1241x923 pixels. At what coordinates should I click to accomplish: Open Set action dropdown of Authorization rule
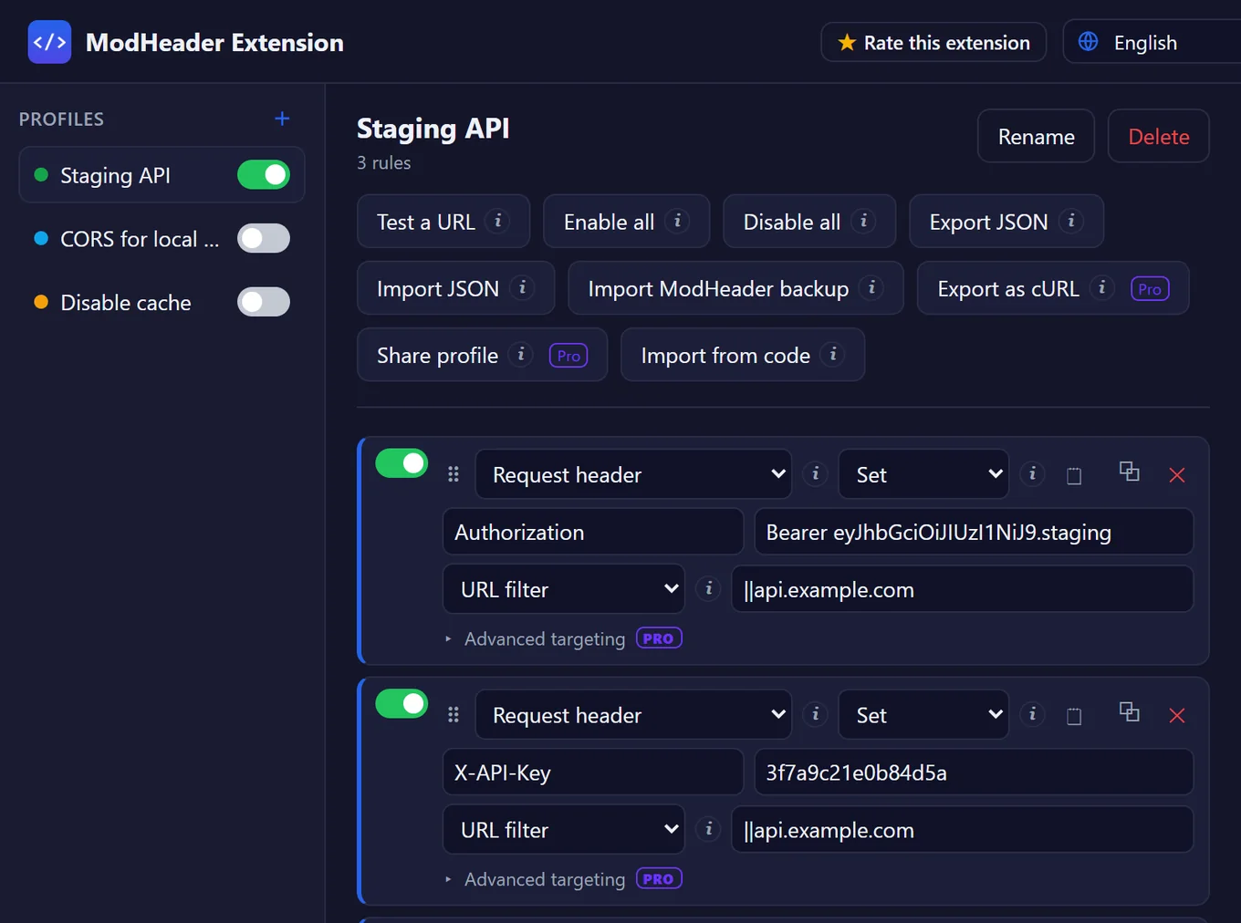[x=923, y=474]
